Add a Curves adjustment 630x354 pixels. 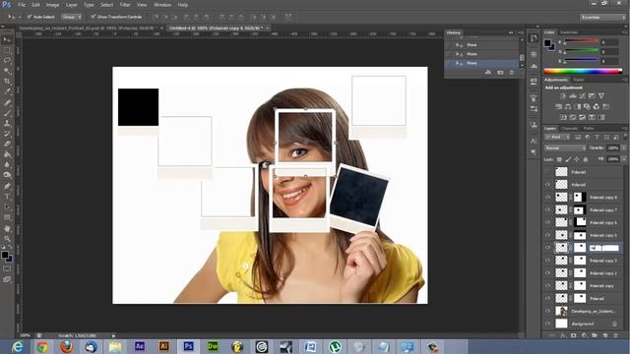582,96
